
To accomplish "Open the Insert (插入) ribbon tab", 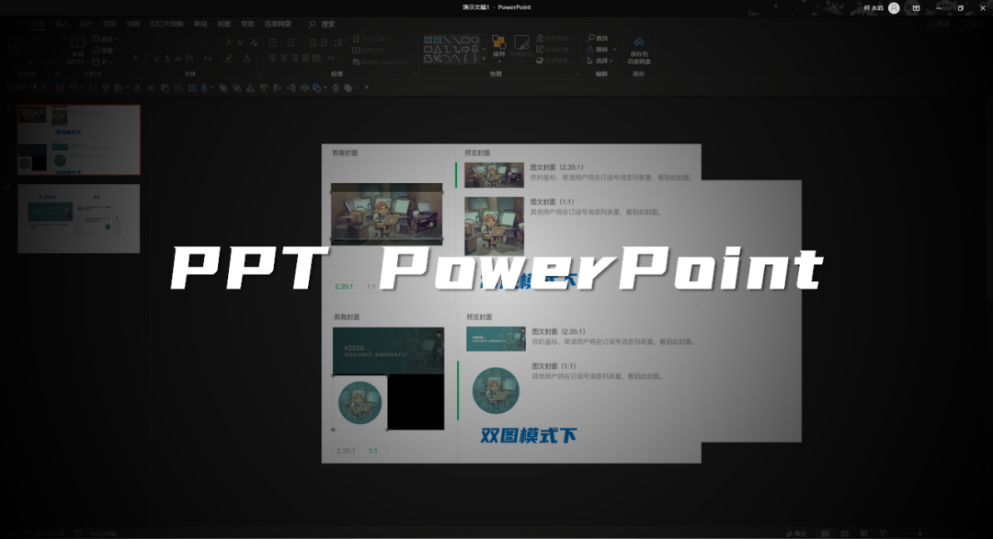I will click(x=63, y=24).
